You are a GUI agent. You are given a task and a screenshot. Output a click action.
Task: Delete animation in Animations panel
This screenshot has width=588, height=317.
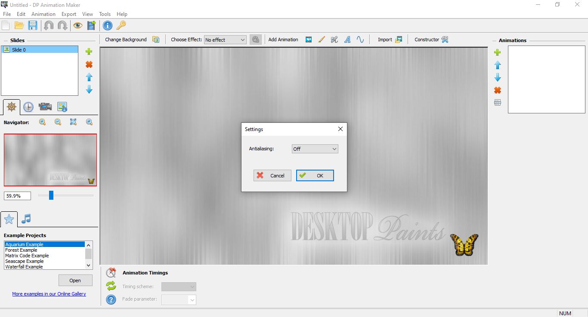[x=498, y=90]
